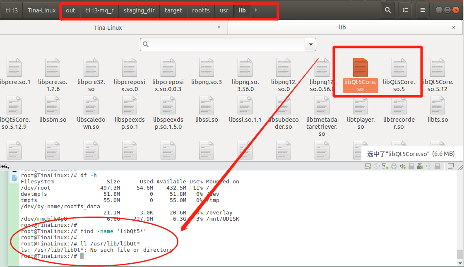Select file libtmetadataretriever.so
464x267 pixels.
[322, 117]
